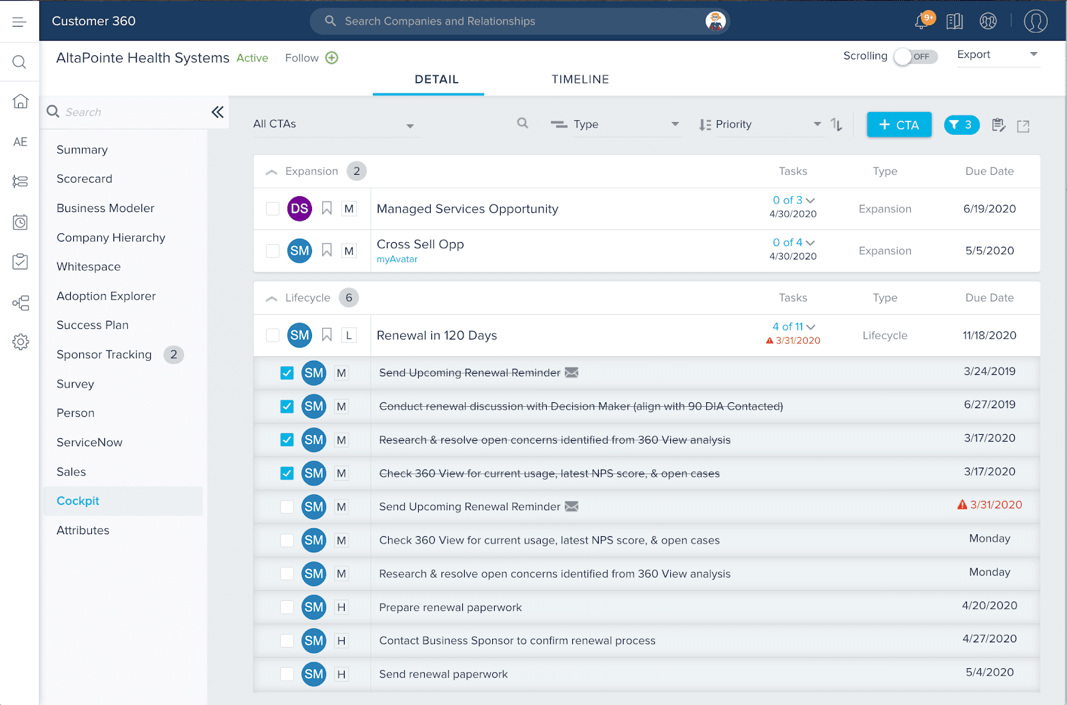Turn on the Scrolling toggle
1067x705 pixels.
pos(915,57)
